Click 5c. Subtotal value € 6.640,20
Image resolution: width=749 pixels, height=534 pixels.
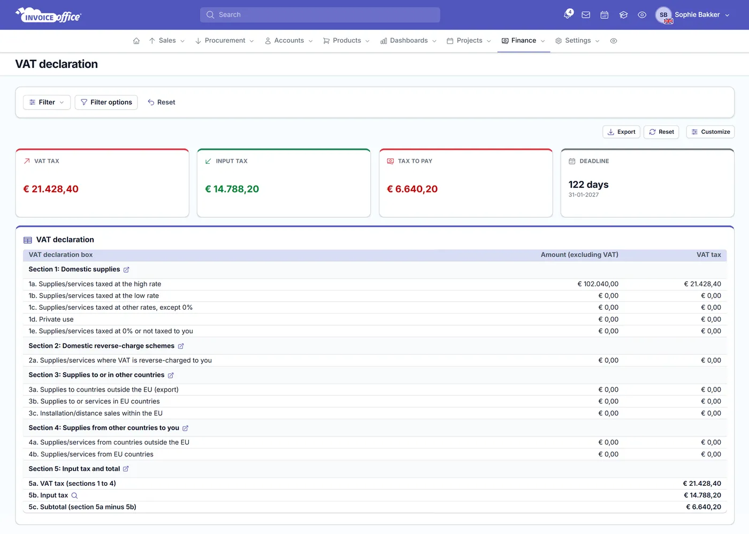point(704,507)
